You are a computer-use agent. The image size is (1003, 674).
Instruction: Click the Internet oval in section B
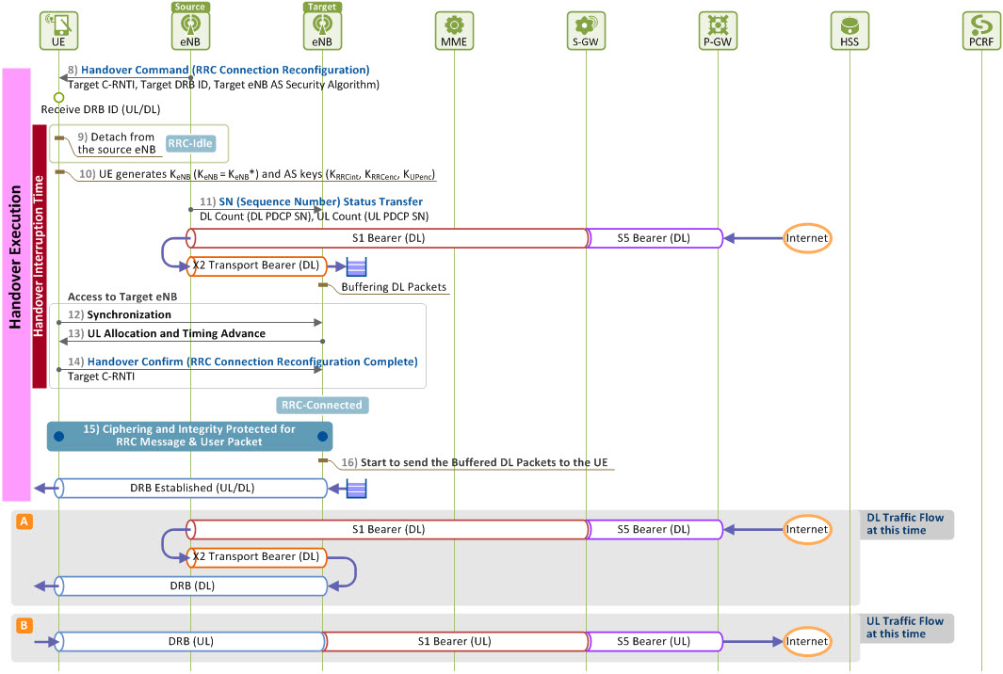(x=807, y=641)
